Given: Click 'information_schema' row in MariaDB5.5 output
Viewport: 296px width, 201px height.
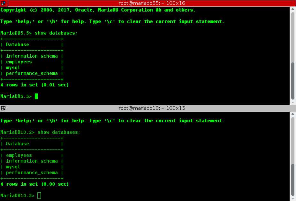Looking at the screenshot, I should pos(32,56).
